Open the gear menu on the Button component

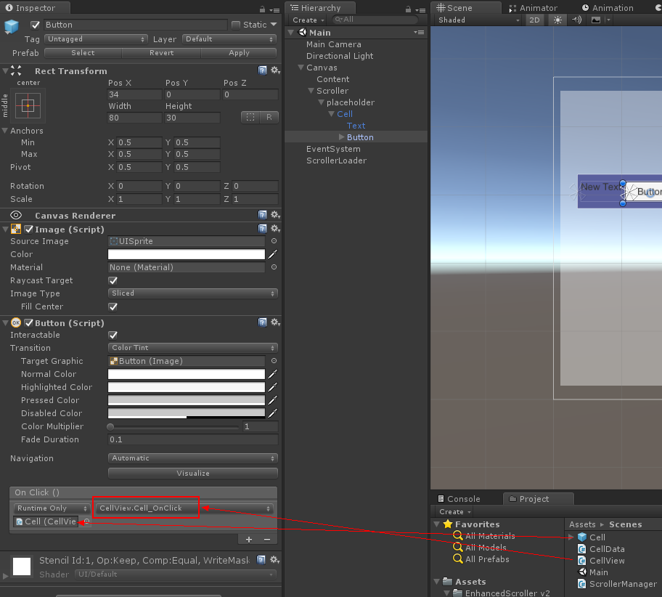tap(274, 322)
